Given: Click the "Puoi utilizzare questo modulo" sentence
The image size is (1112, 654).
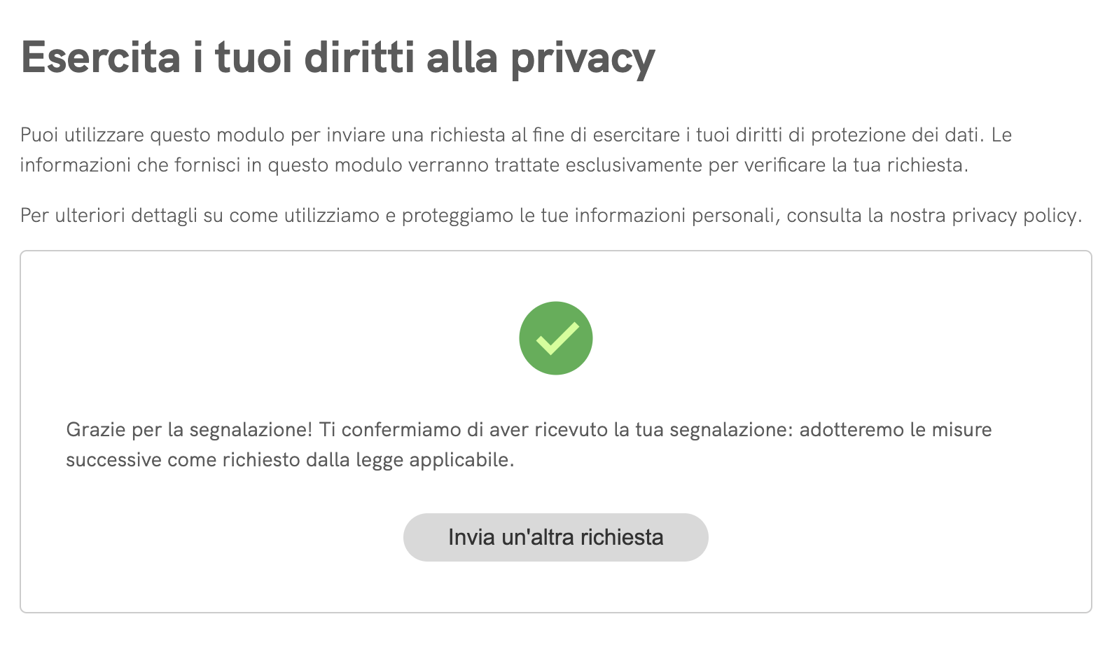Looking at the screenshot, I should [x=154, y=135].
